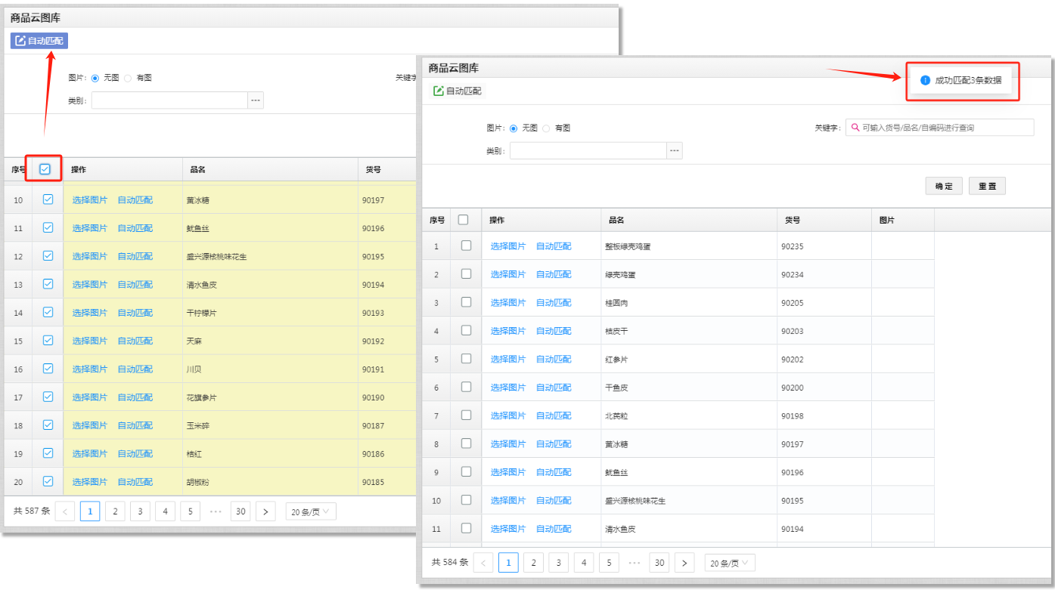This screenshot has width=1055, height=590.
Task: Go to page 2 in left window pagination
Action: (x=115, y=511)
